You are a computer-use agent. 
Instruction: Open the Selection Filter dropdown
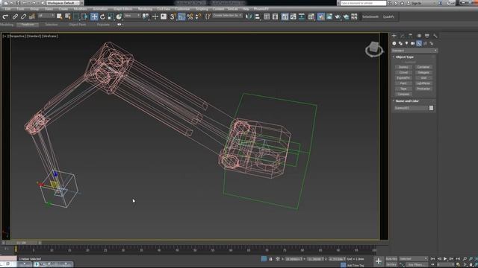point(46,16)
